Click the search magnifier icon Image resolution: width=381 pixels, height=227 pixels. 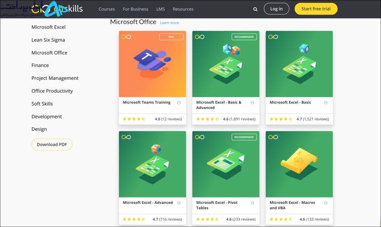point(255,9)
